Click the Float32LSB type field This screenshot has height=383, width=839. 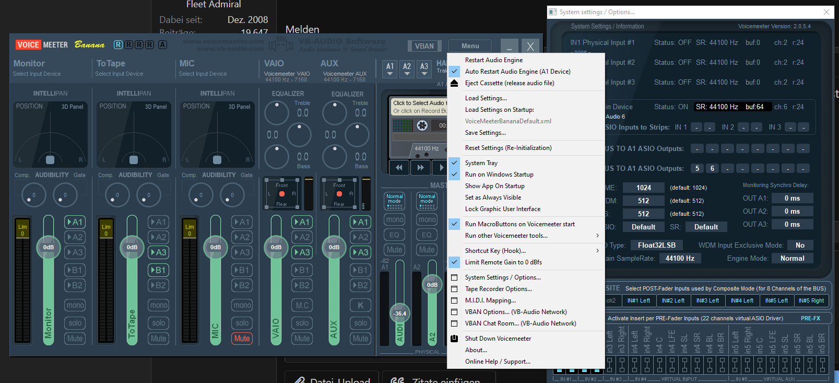pyautogui.click(x=656, y=245)
